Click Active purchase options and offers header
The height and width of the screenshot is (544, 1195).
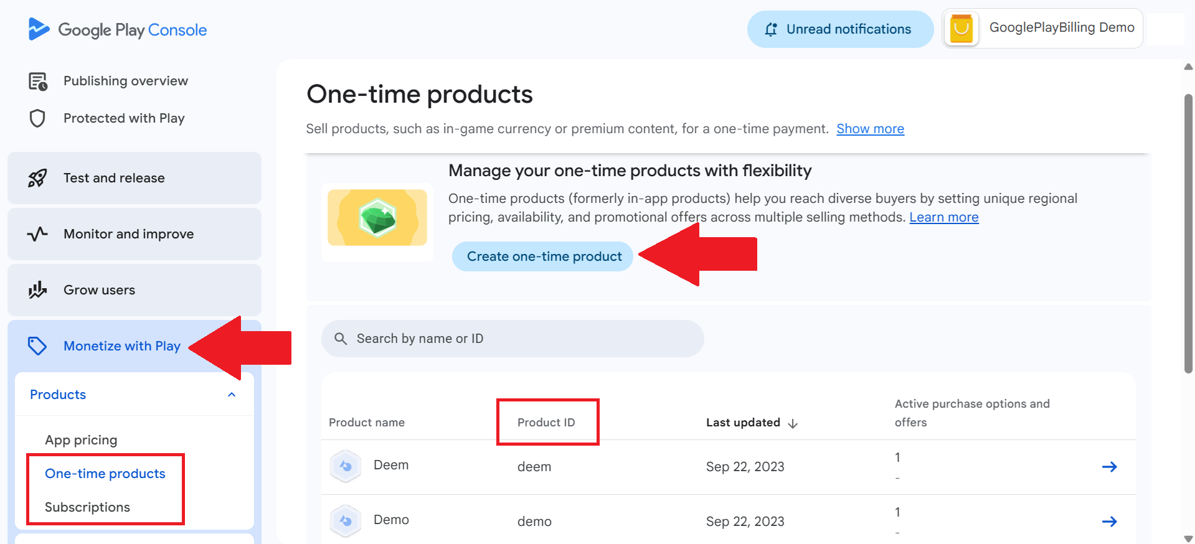972,413
